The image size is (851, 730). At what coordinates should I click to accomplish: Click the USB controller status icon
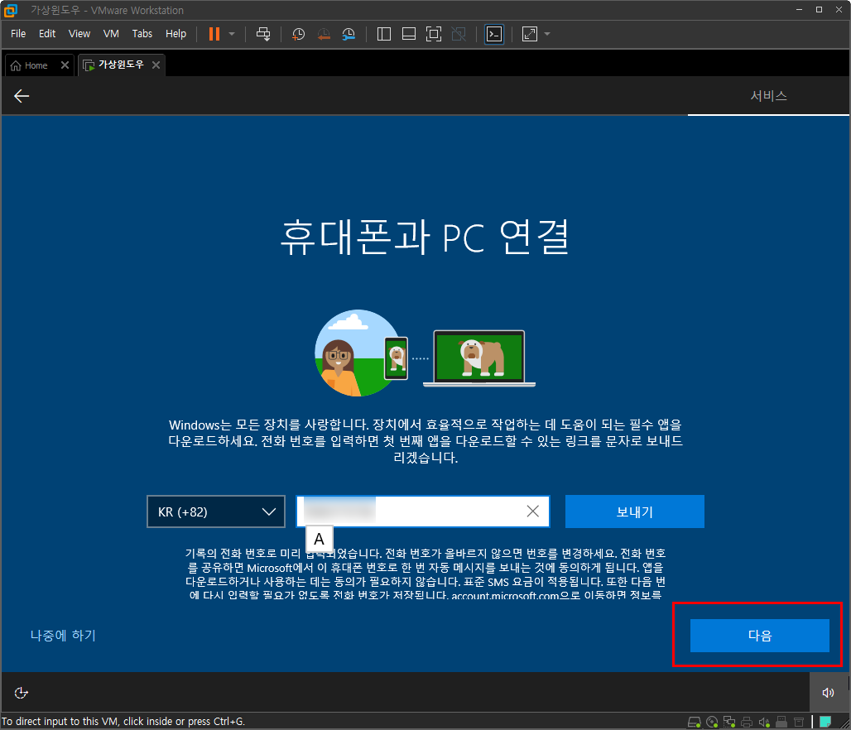click(x=781, y=722)
